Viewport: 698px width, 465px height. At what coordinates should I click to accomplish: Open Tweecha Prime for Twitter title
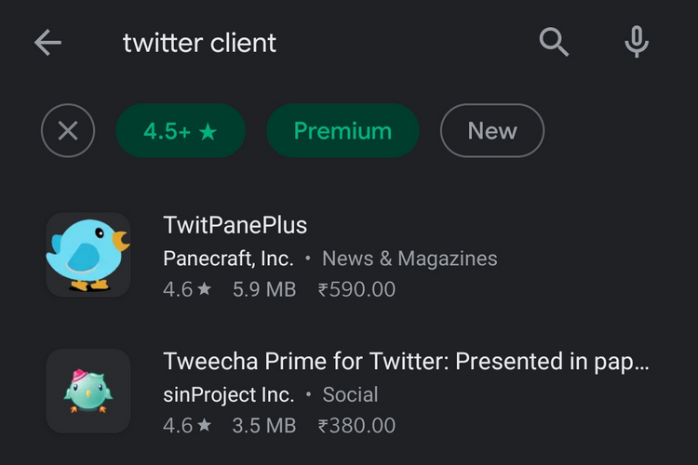(x=406, y=361)
